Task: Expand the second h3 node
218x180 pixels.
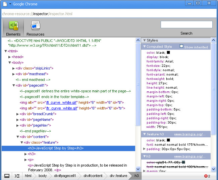Action: [25, 154]
